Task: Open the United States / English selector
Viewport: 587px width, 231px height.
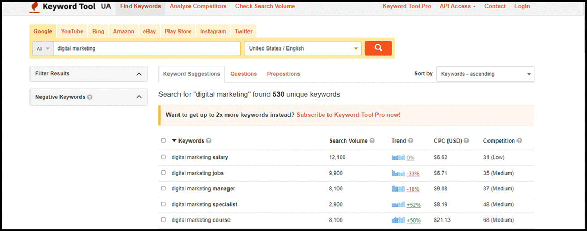Action: [x=303, y=48]
